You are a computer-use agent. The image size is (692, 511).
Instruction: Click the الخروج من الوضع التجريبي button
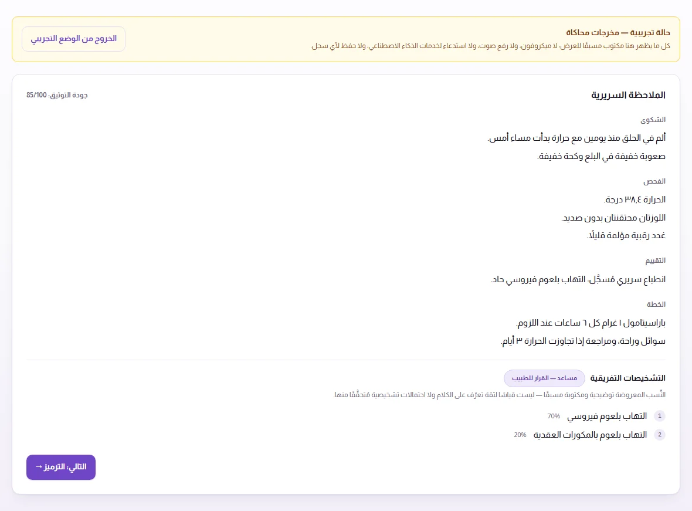click(x=74, y=39)
